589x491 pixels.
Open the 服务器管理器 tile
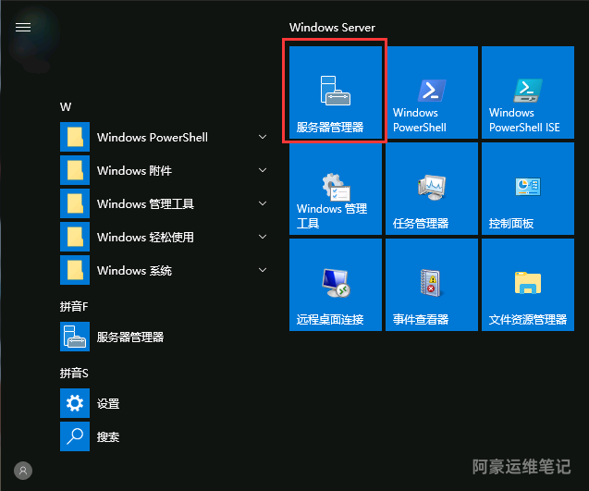[x=335, y=92]
